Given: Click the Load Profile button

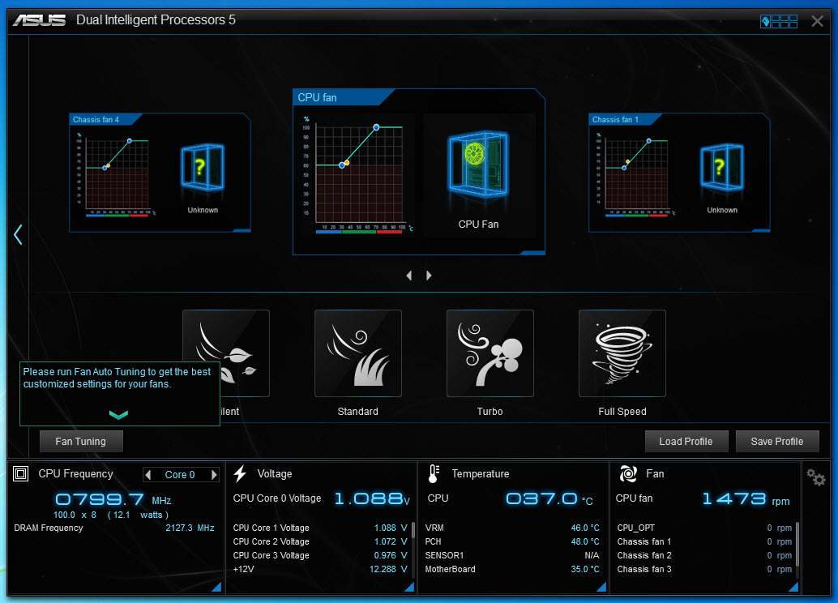Looking at the screenshot, I should click(x=686, y=442).
